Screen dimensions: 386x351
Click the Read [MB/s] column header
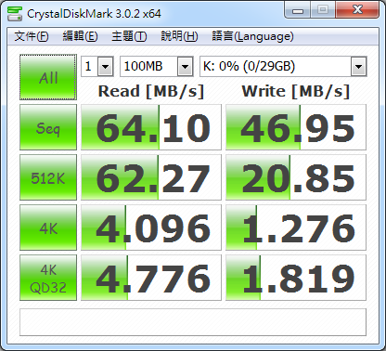pyautogui.click(x=151, y=91)
